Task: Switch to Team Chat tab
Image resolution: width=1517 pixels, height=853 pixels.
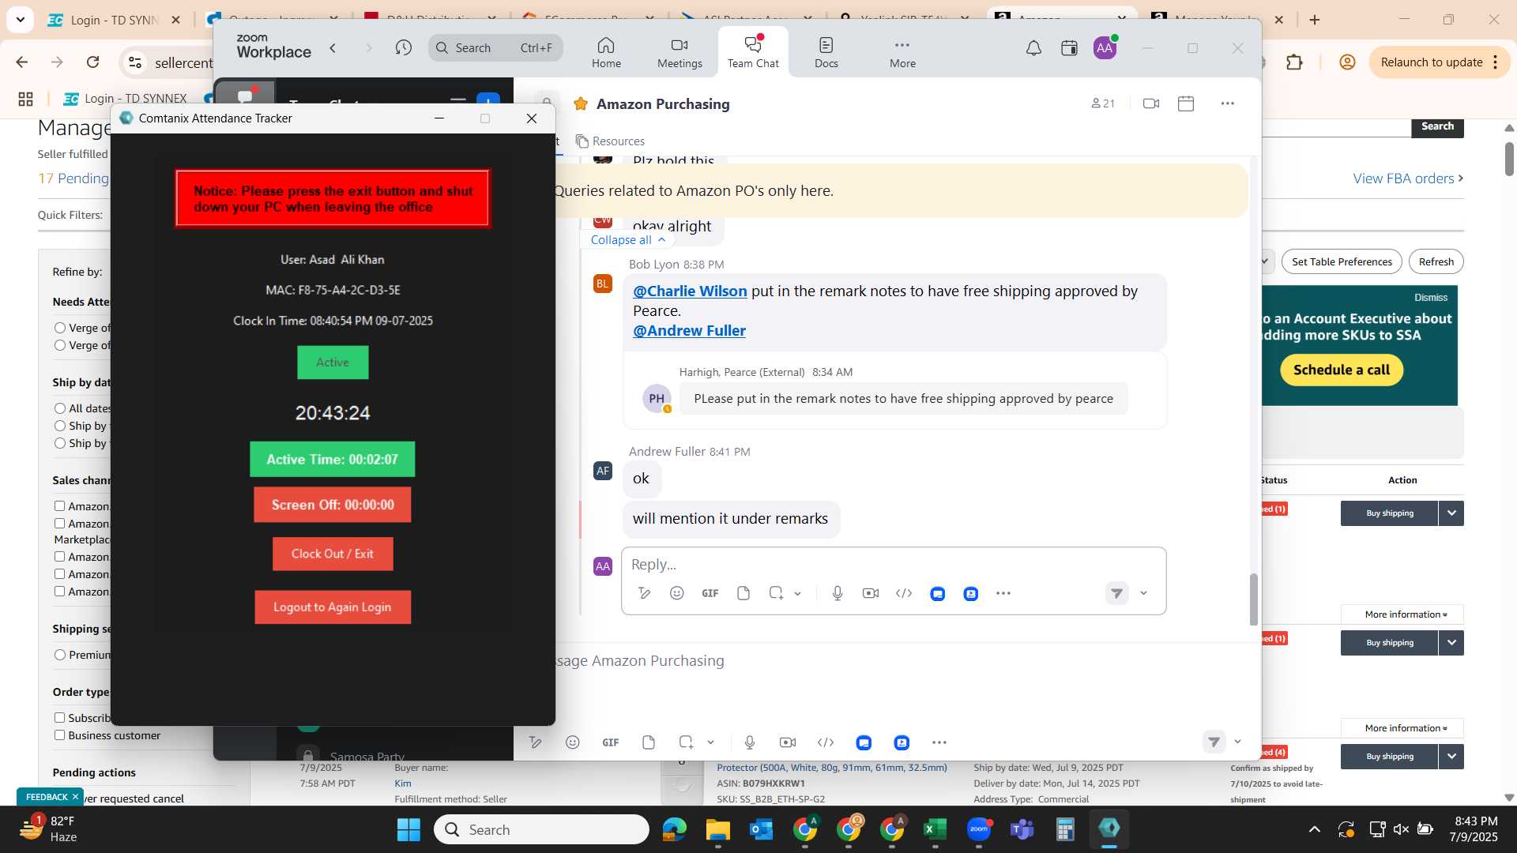Action: pos(753,52)
